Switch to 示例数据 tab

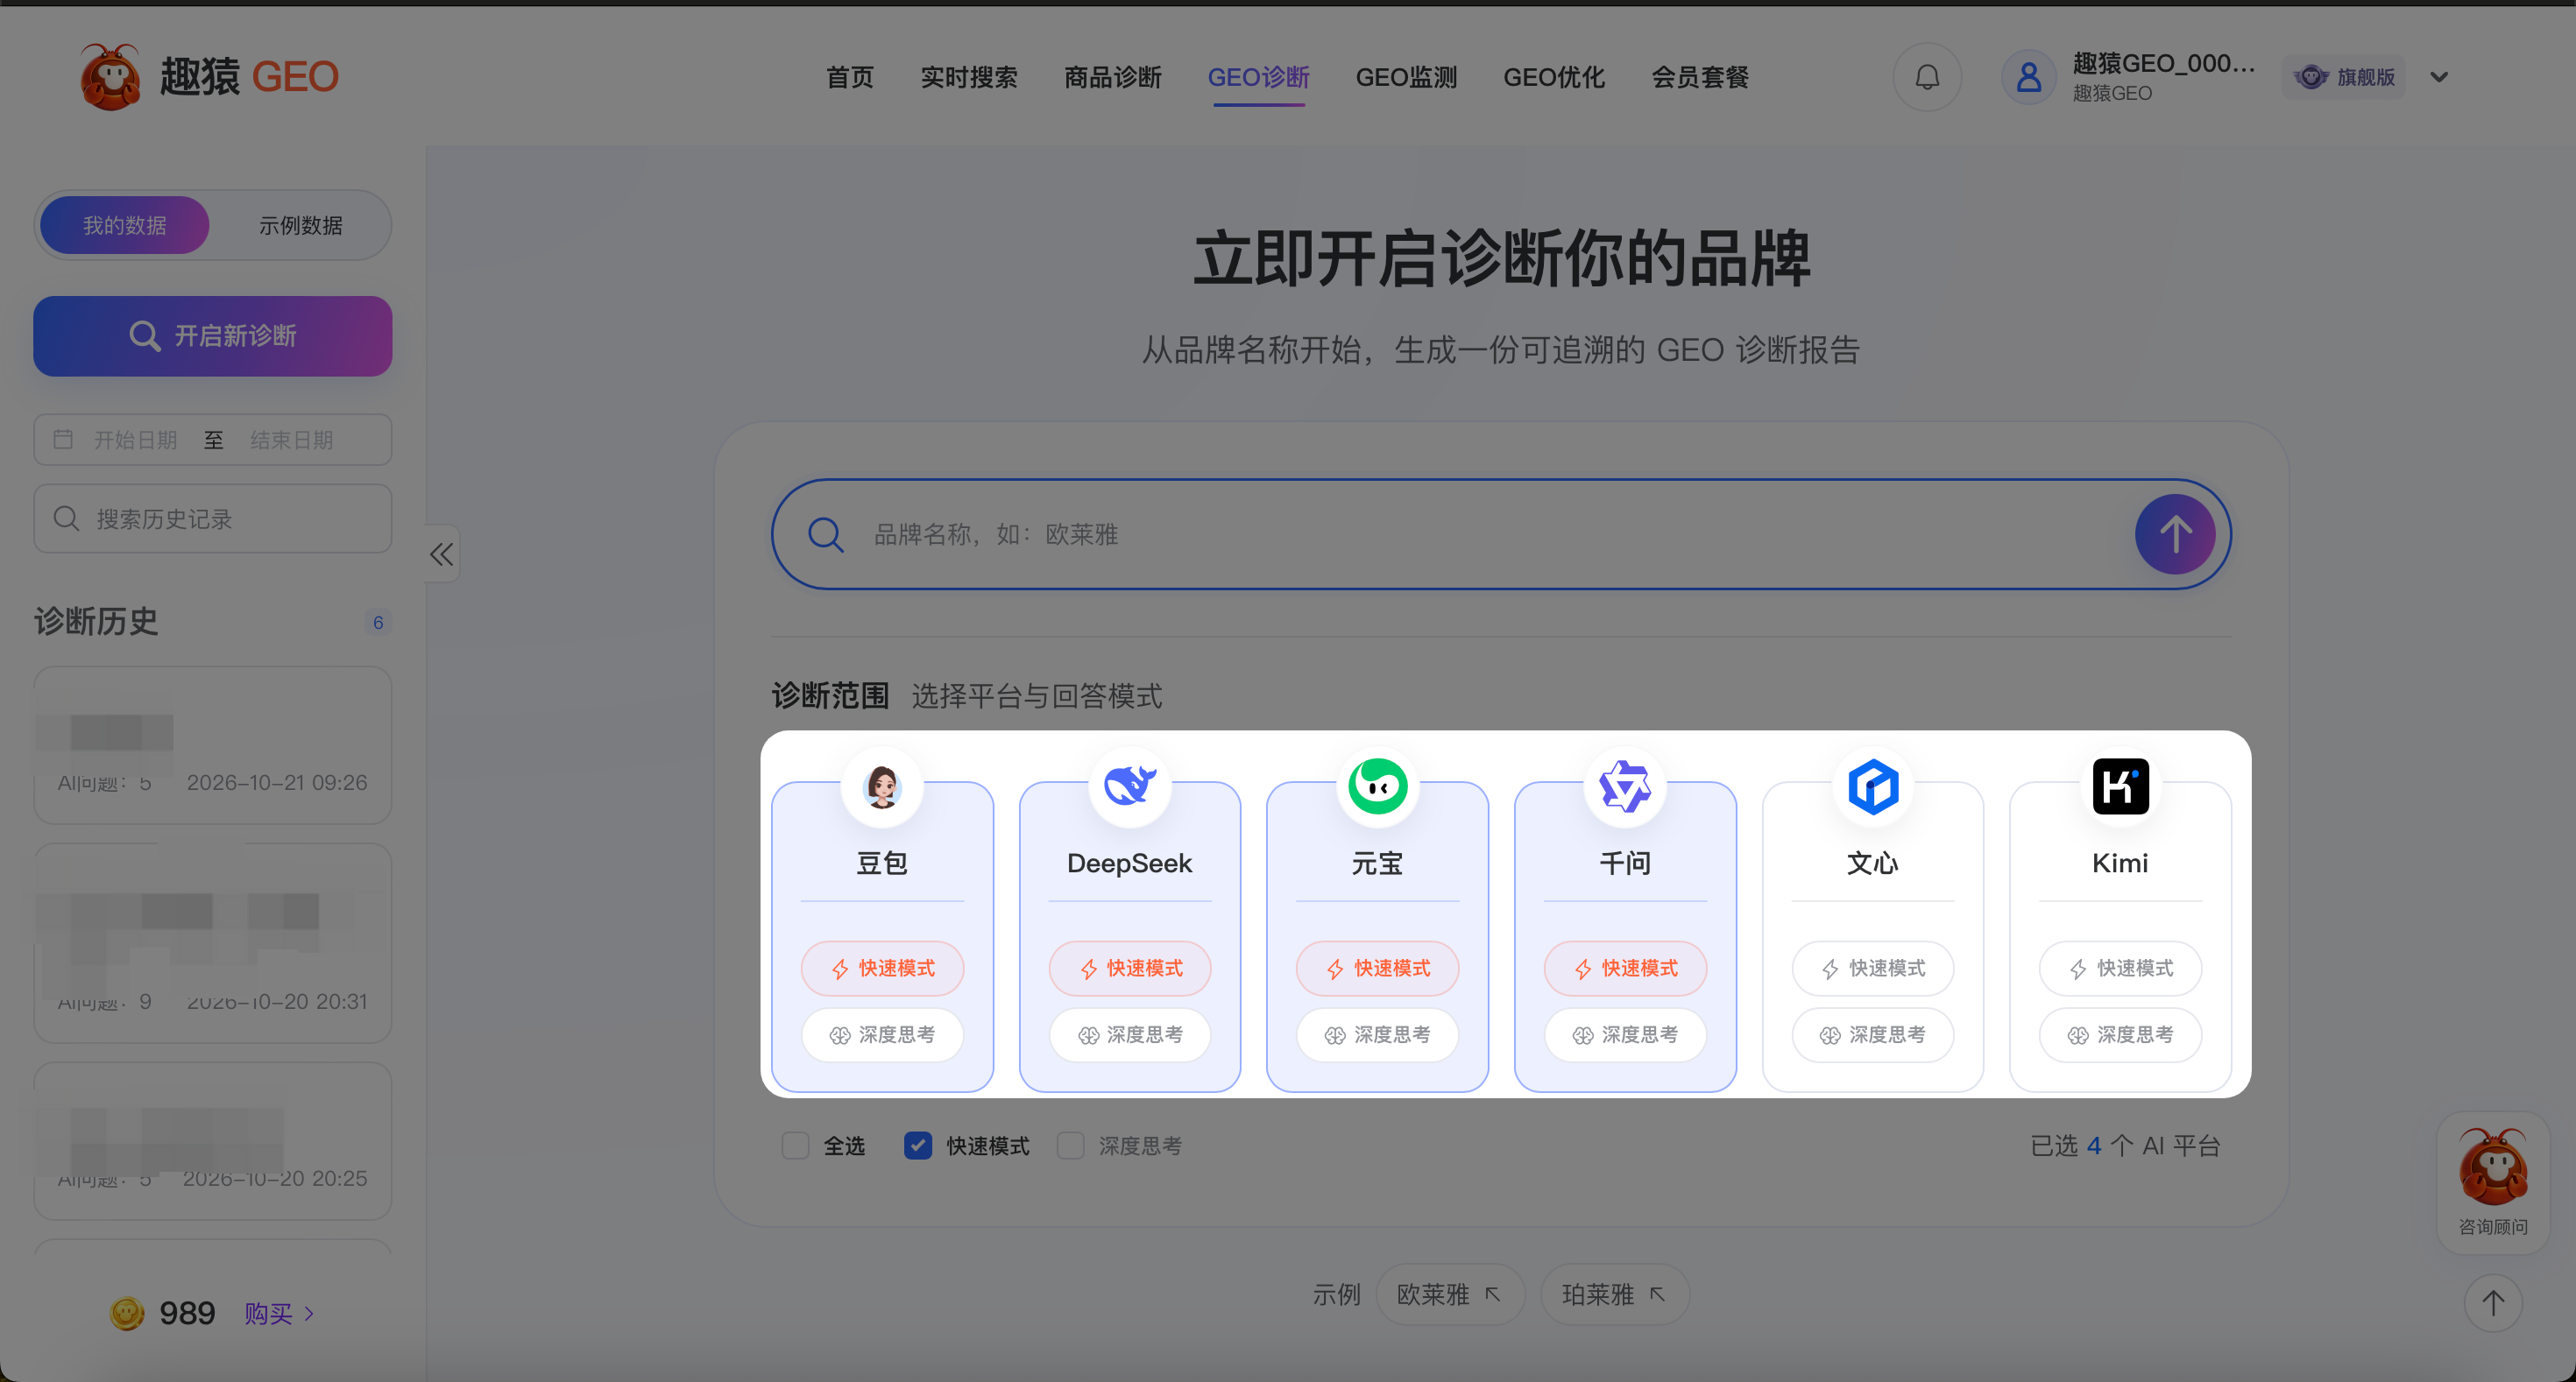(301, 226)
